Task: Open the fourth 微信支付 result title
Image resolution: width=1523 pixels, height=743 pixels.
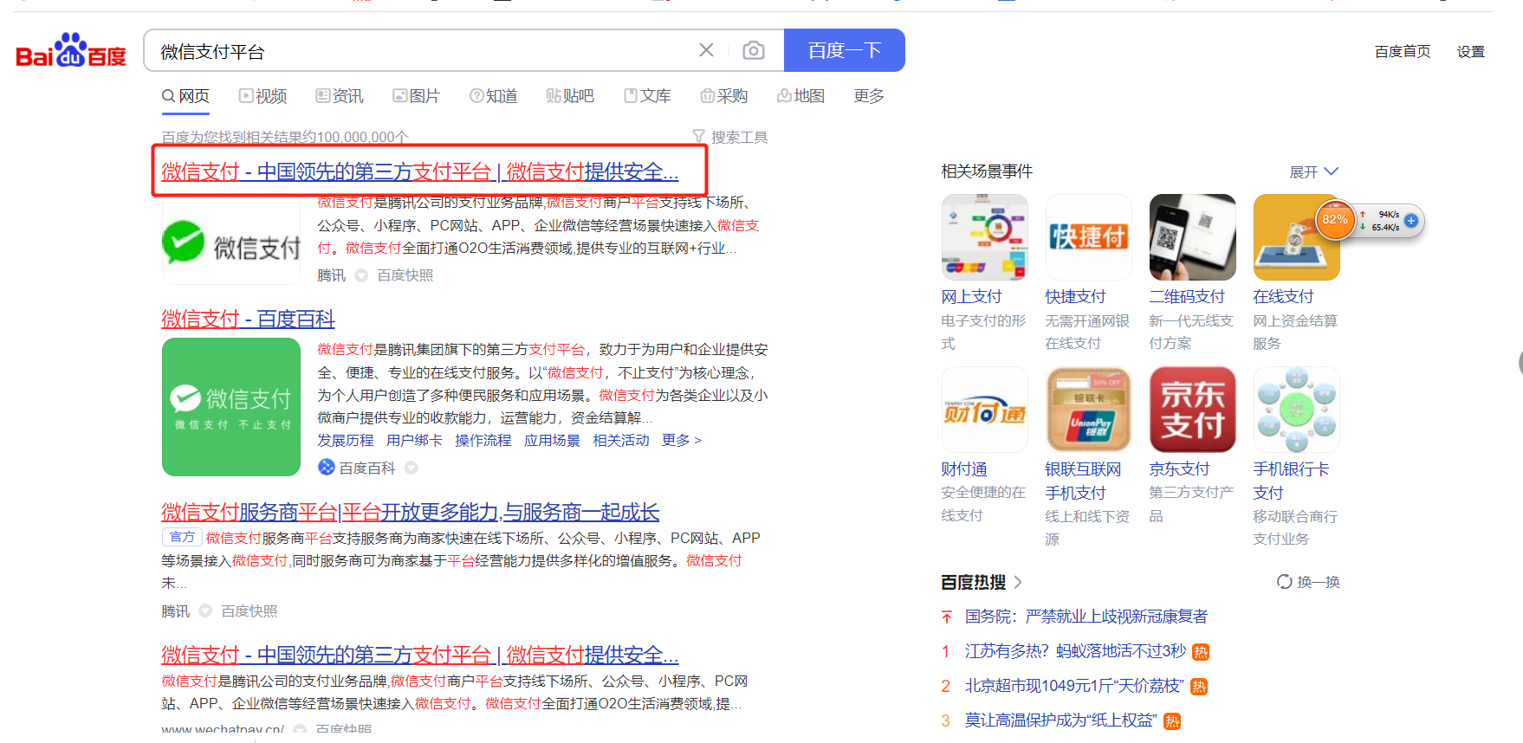Action: pyautogui.click(x=420, y=655)
